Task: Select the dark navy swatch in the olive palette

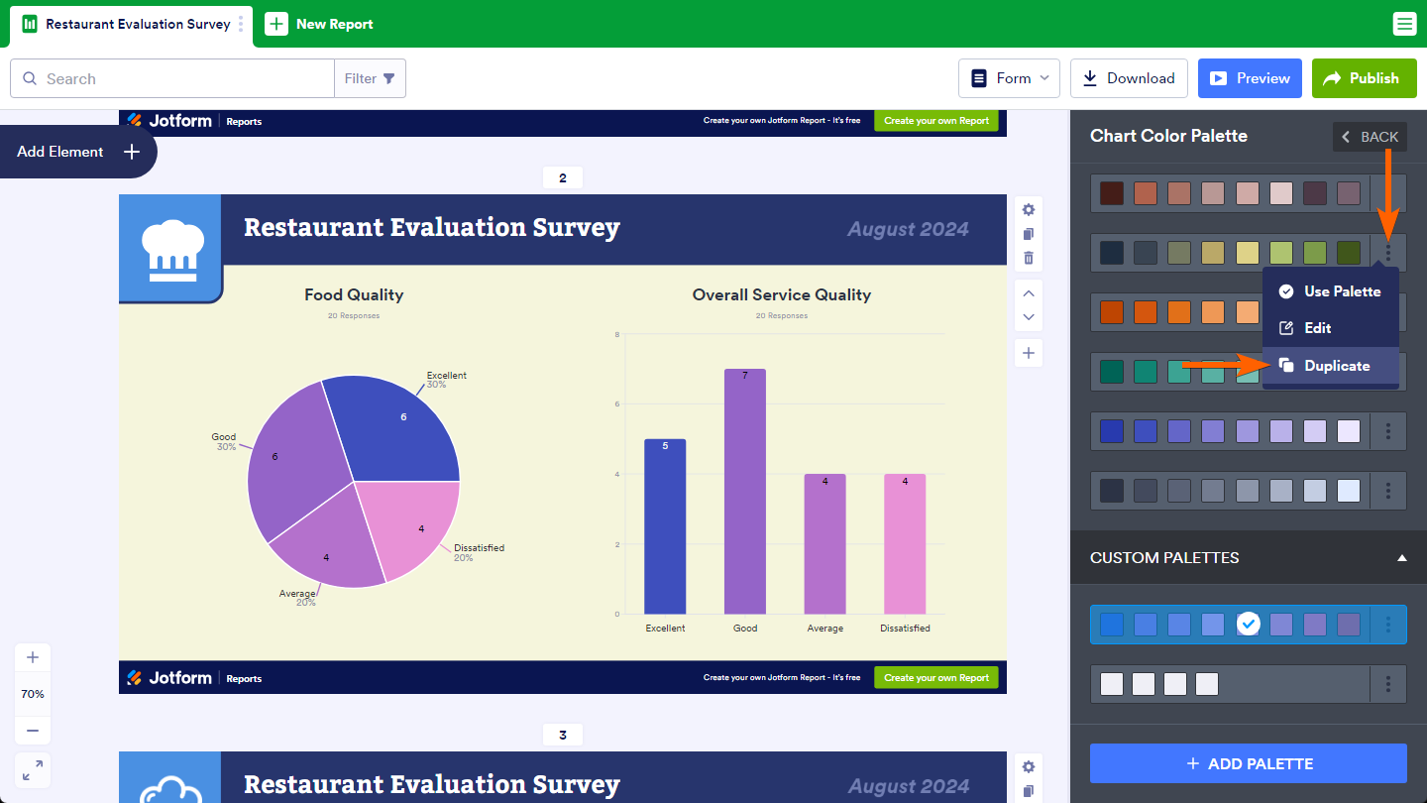Action: point(1112,253)
